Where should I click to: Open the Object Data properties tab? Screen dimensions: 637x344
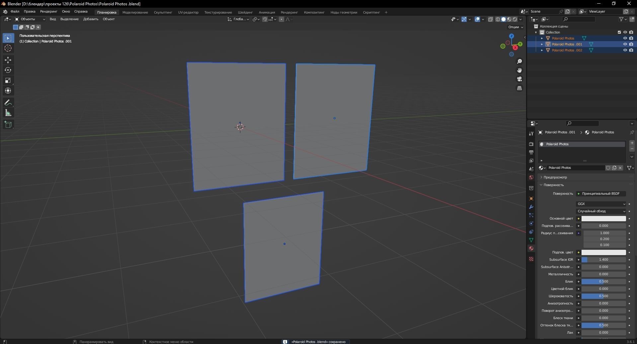click(531, 240)
